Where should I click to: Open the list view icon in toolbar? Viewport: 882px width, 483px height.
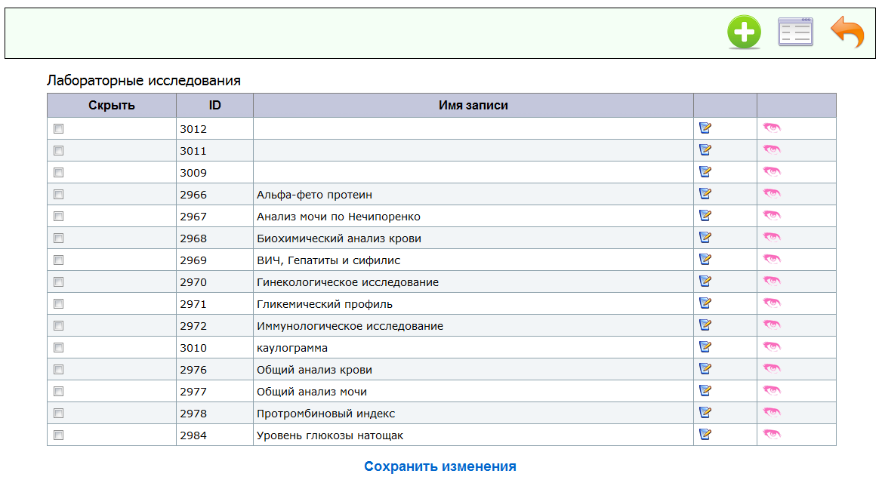[x=795, y=33]
